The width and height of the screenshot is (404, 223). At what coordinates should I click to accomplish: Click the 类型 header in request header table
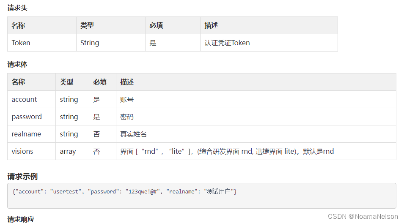(x=111, y=25)
